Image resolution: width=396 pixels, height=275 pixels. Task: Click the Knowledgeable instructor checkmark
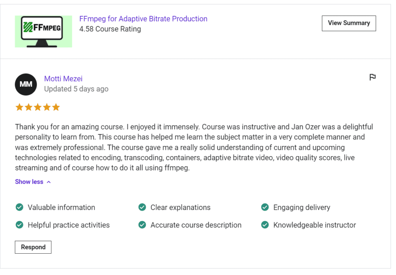[x=265, y=225]
